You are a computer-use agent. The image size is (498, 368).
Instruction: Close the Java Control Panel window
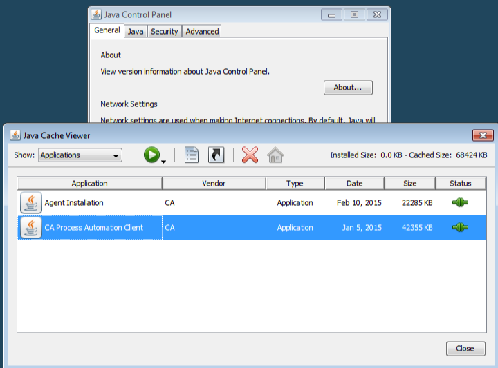tap(378, 15)
